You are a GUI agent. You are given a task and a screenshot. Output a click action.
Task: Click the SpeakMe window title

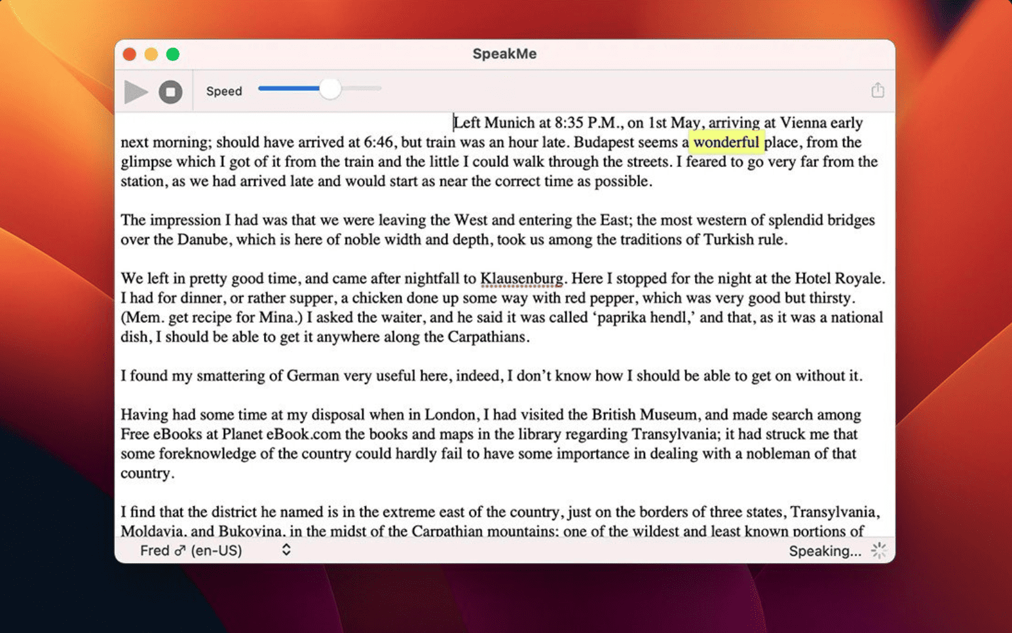[504, 54]
